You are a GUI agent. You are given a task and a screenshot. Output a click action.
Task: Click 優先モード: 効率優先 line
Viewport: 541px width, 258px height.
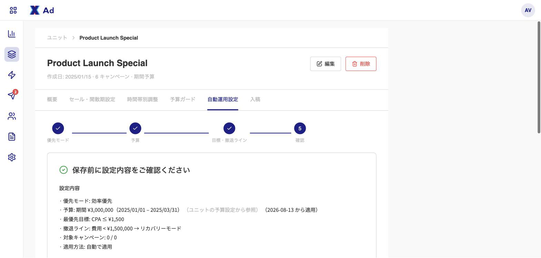[x=86, y=201]
